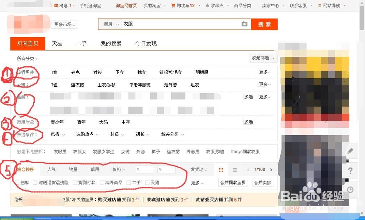Open the 宝贝 search type dropdown

tap(110, 24)
